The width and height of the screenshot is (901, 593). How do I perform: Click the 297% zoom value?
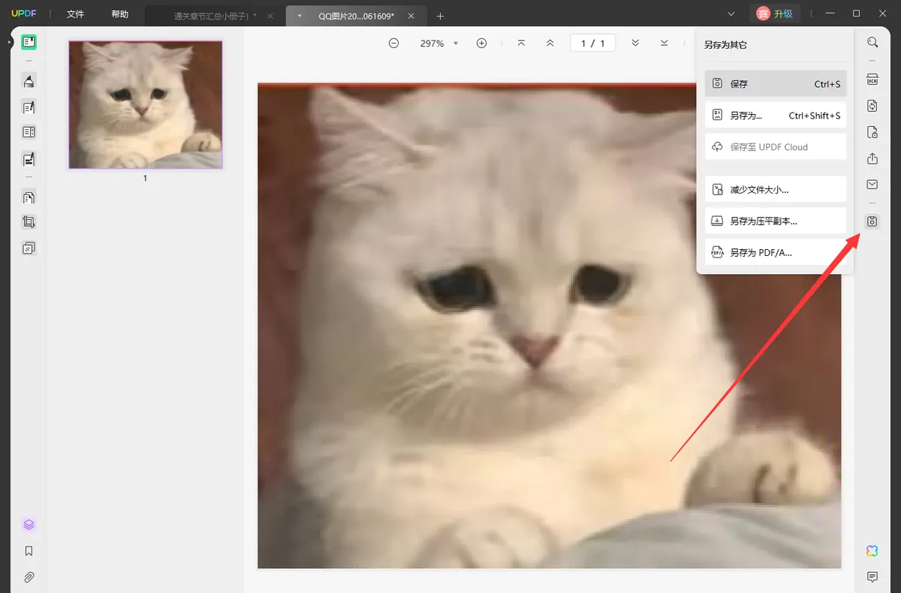(432, 44)
